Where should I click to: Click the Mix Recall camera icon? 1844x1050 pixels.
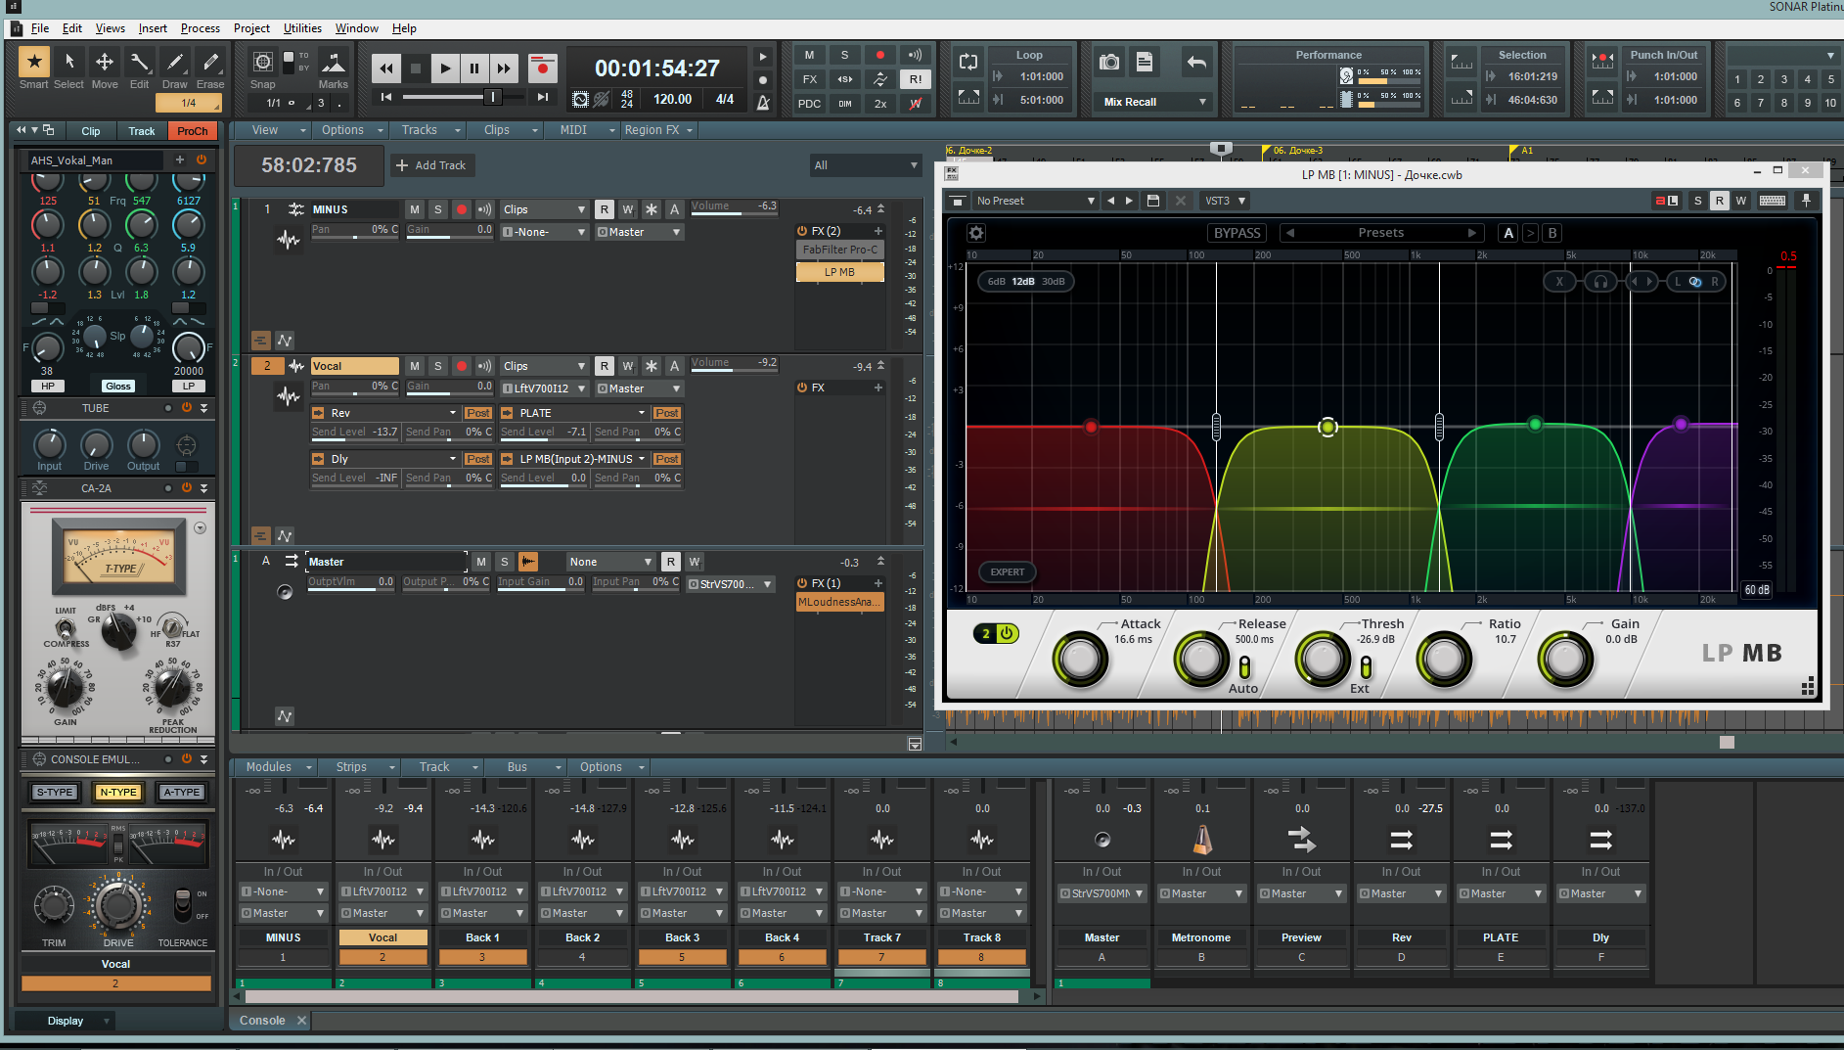point(1109,63)
